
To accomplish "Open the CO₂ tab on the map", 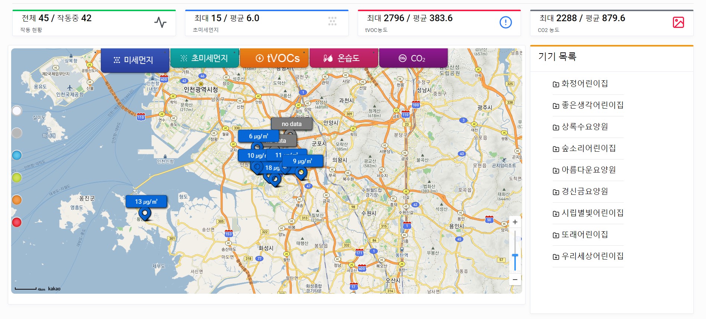I will tap(413, 58).
